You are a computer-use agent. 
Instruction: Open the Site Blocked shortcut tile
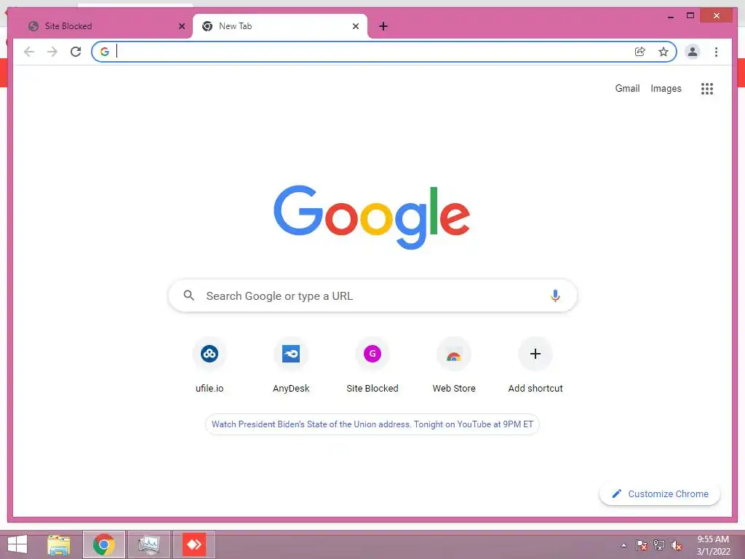tap(372, 365)
